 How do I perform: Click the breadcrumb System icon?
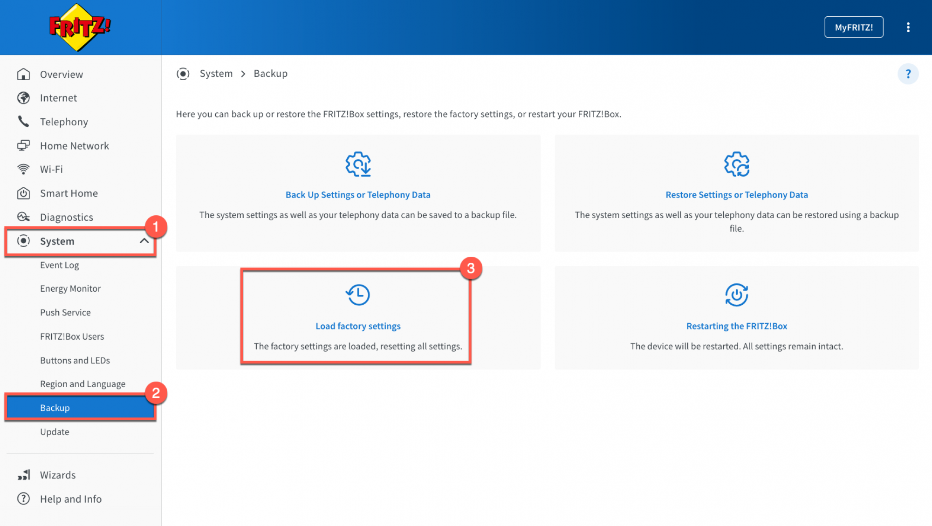click(x=183, y=74)
